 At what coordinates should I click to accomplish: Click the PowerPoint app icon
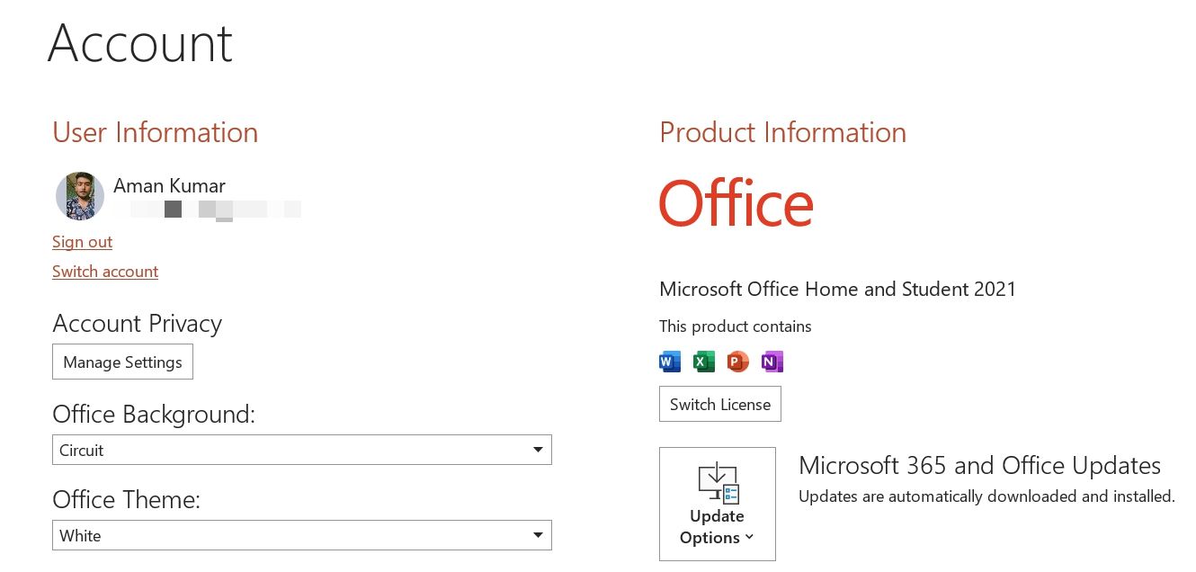pyautogui.click(x=737, y=362)
